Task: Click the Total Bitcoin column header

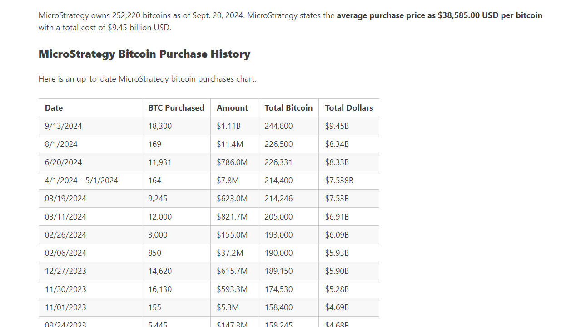Action: pyautogui.click(x=288, y=108)
